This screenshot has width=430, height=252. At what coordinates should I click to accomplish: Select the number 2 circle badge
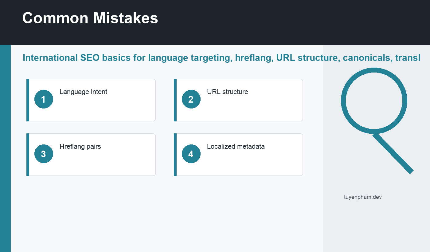coord(191,99)
